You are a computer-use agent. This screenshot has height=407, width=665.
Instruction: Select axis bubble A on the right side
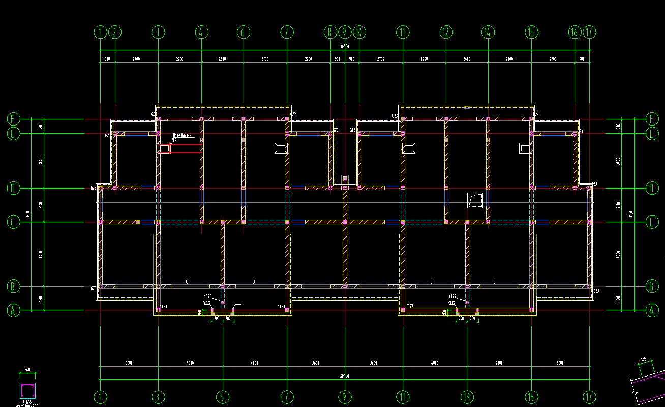tap(652, 310)
